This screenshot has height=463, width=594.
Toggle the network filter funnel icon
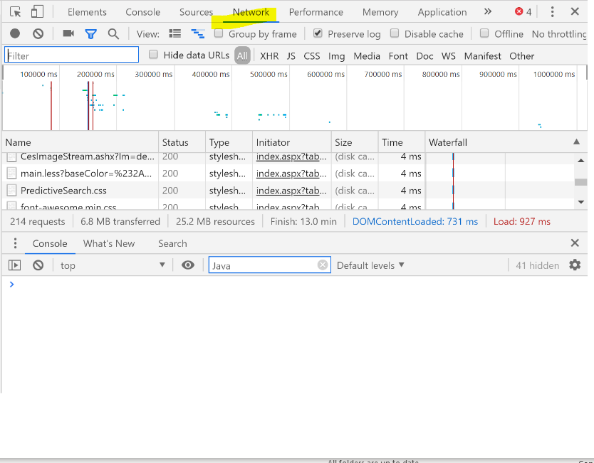90,33
